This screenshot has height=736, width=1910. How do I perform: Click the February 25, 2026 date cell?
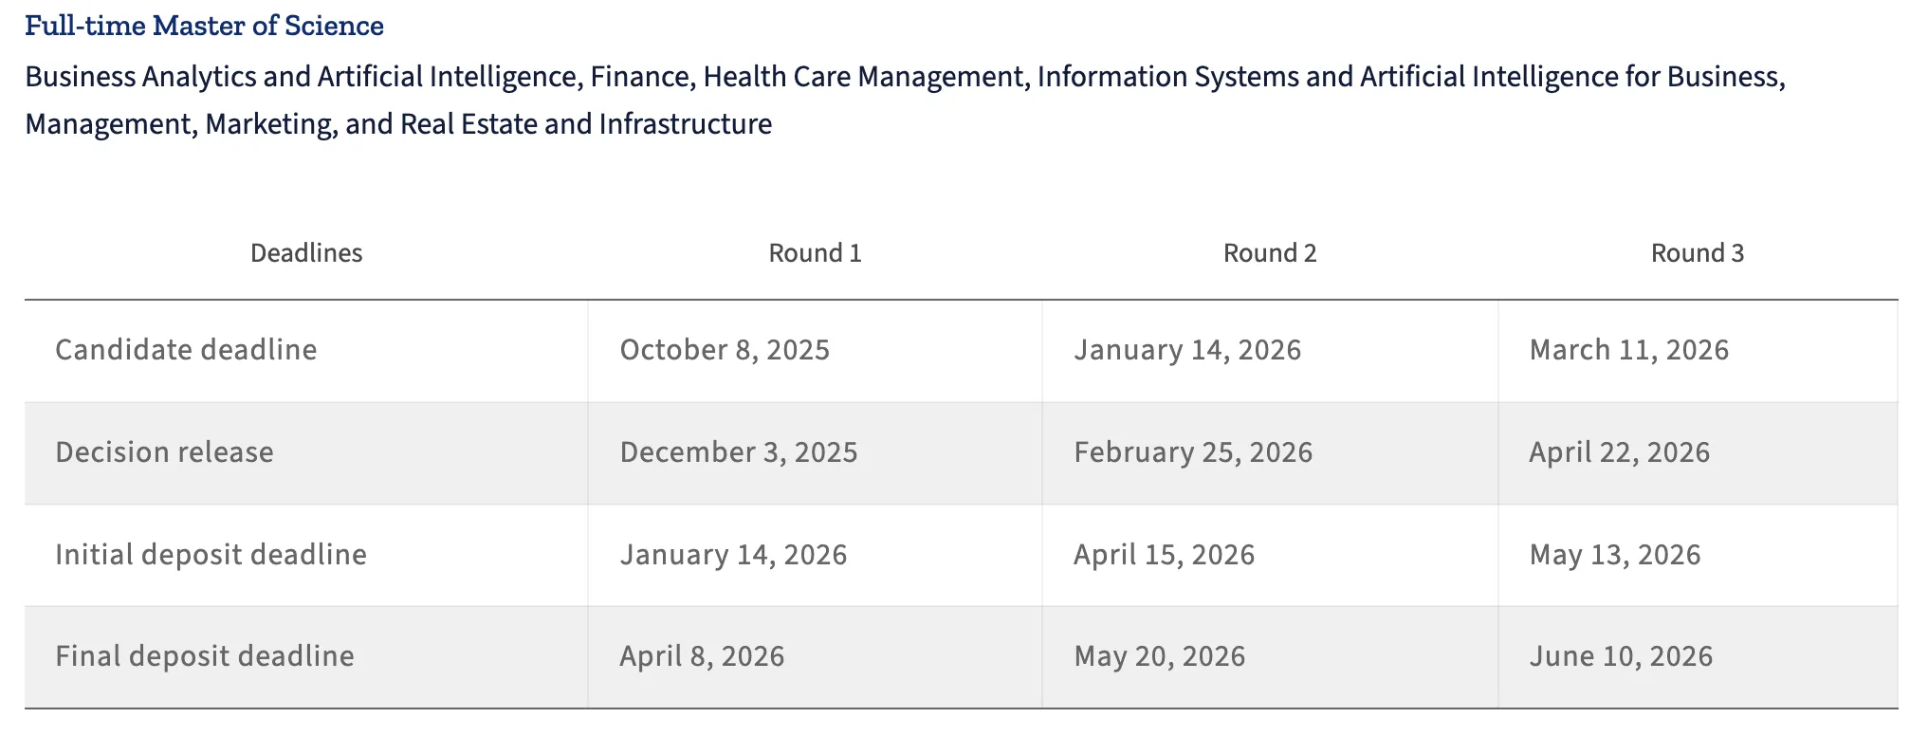[1193, 452]
